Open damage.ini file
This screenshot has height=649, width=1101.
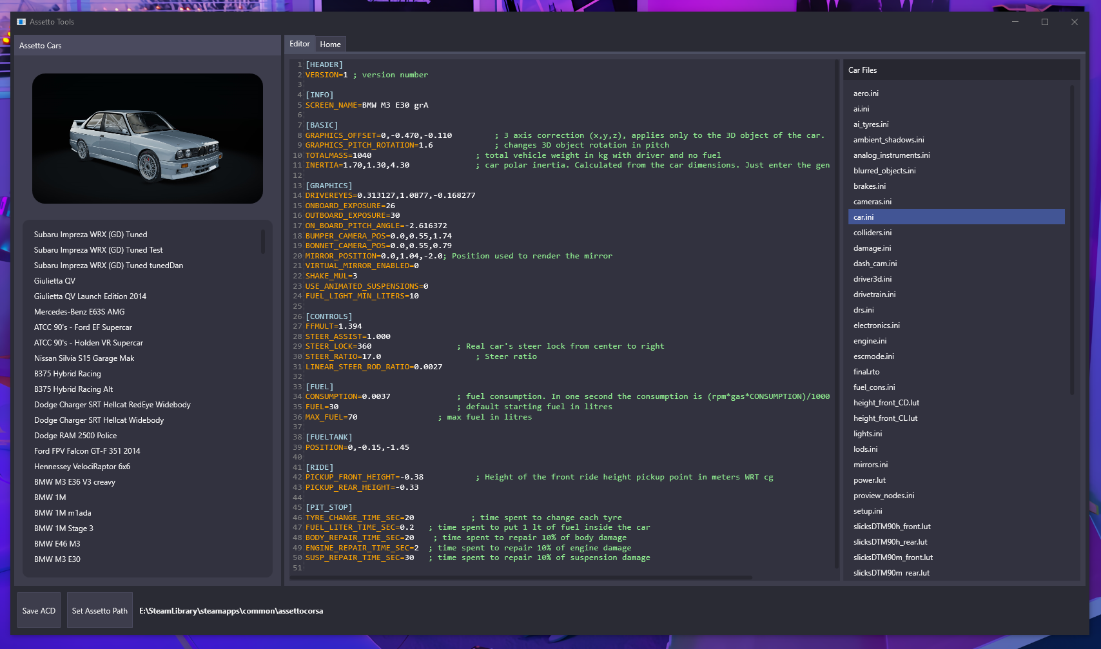tap(871, 247)
